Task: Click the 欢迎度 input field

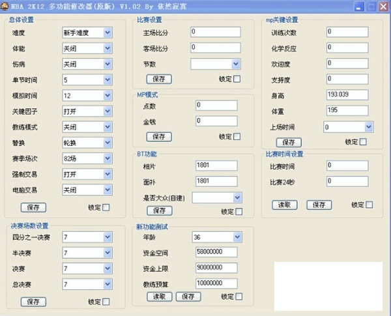Action: 347,63
